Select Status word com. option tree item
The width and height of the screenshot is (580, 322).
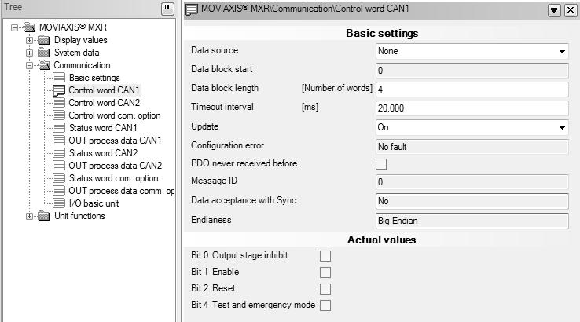pos(113,178)
